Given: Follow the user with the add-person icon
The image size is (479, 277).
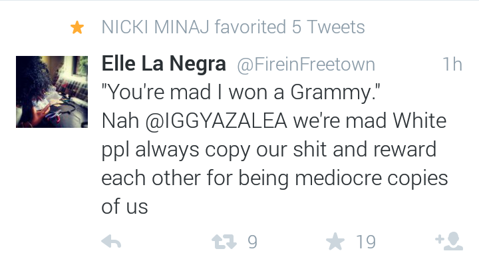Looking at the screenshot, I should [449, 241].
